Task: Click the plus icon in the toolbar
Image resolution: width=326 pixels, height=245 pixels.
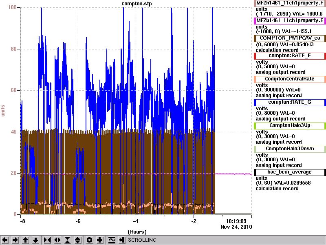Action: [99, 240]
